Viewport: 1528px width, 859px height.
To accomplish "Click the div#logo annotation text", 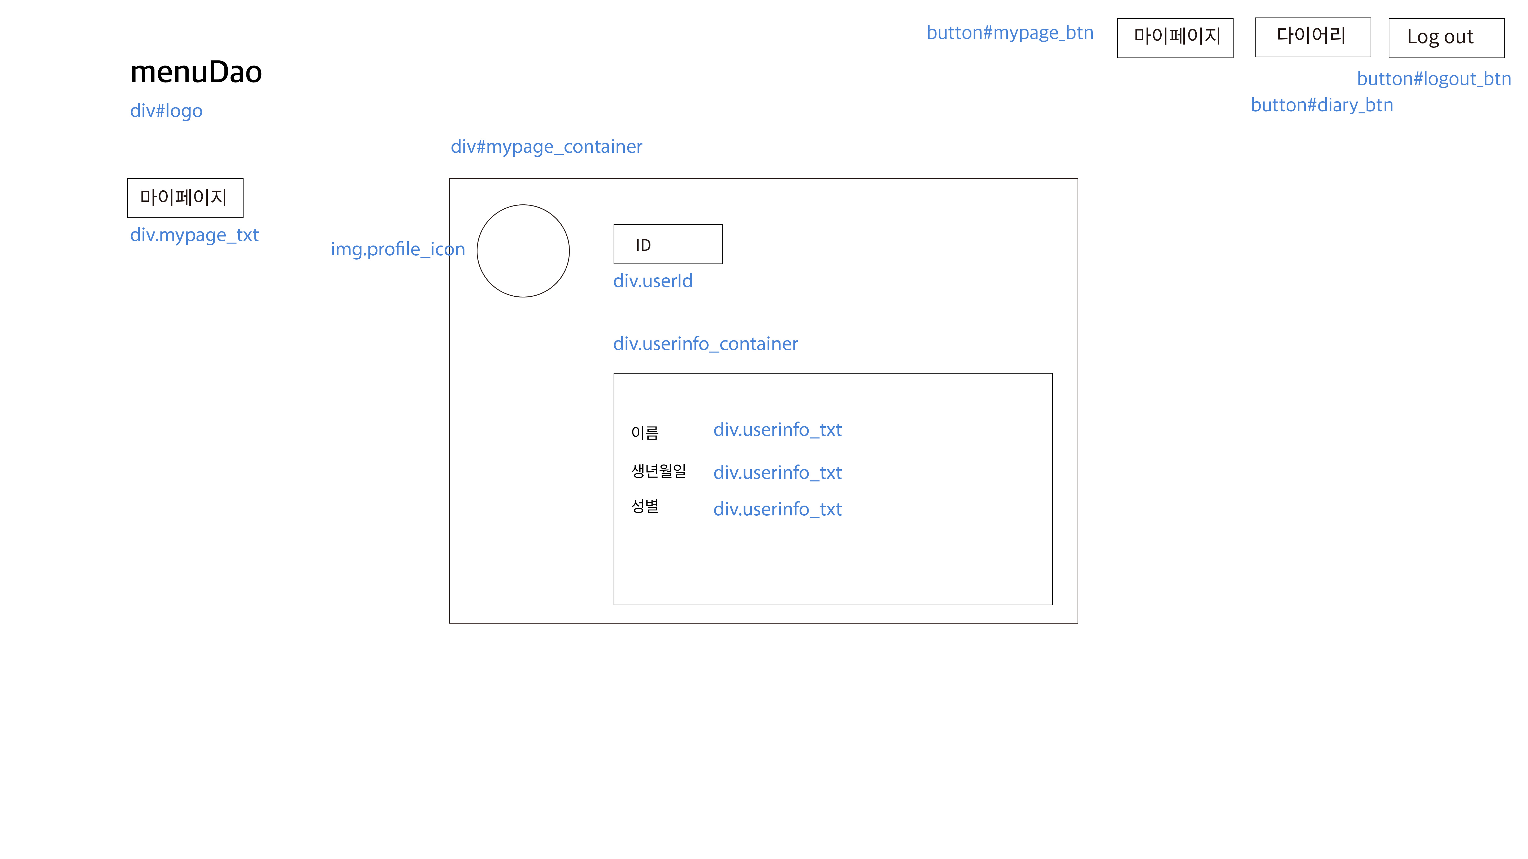I will point(166,111).
